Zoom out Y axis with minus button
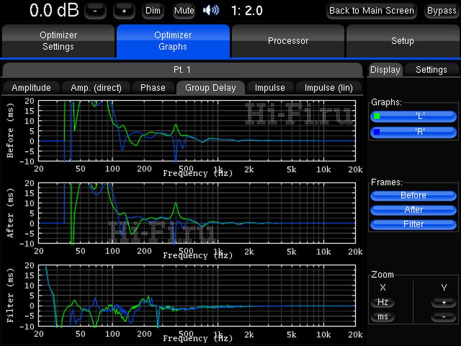The height and width of the screenshot is (346, 461). (444, 317)
